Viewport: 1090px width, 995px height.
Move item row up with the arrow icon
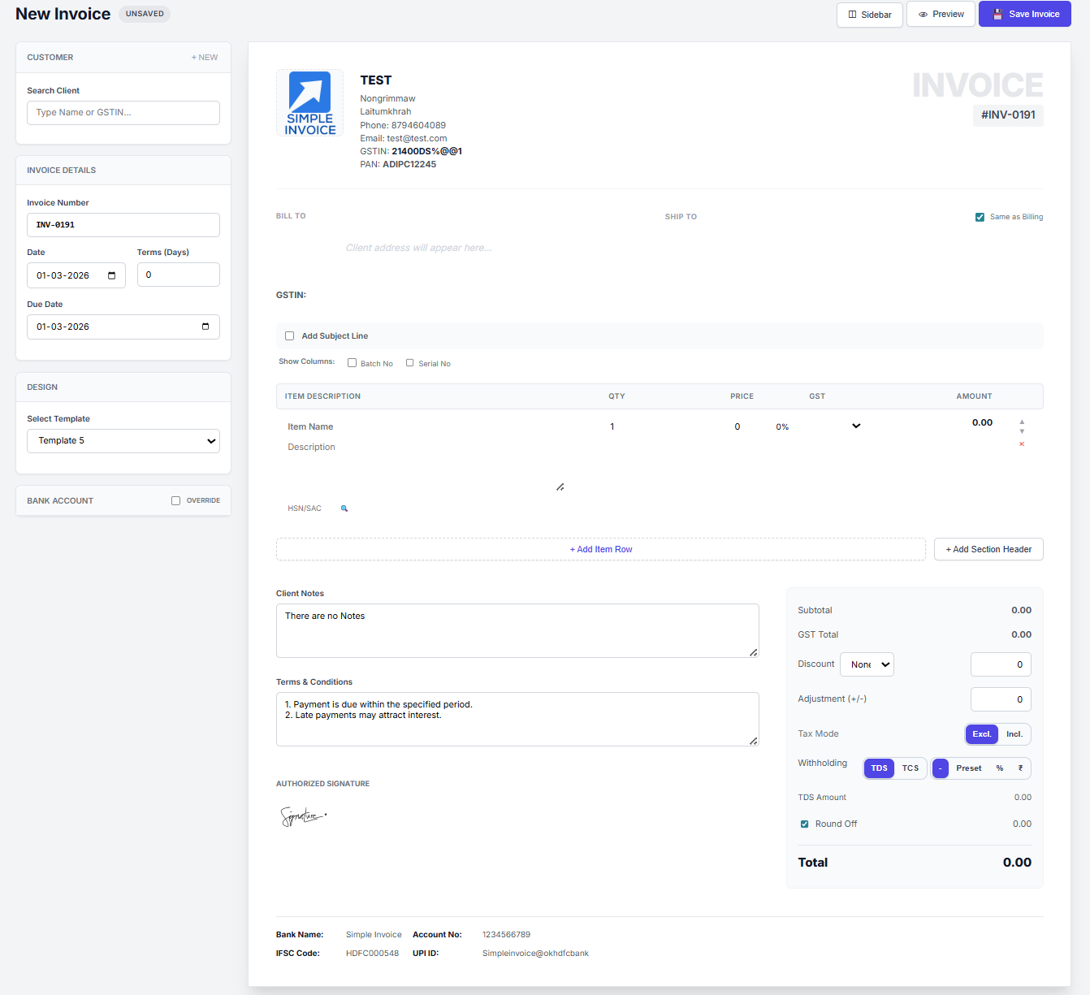1022,421
